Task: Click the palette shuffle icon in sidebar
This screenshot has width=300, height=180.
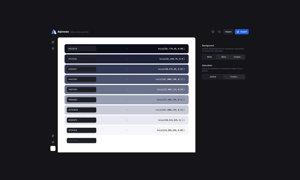Action: pyautogui.click(x=53, y=42)
